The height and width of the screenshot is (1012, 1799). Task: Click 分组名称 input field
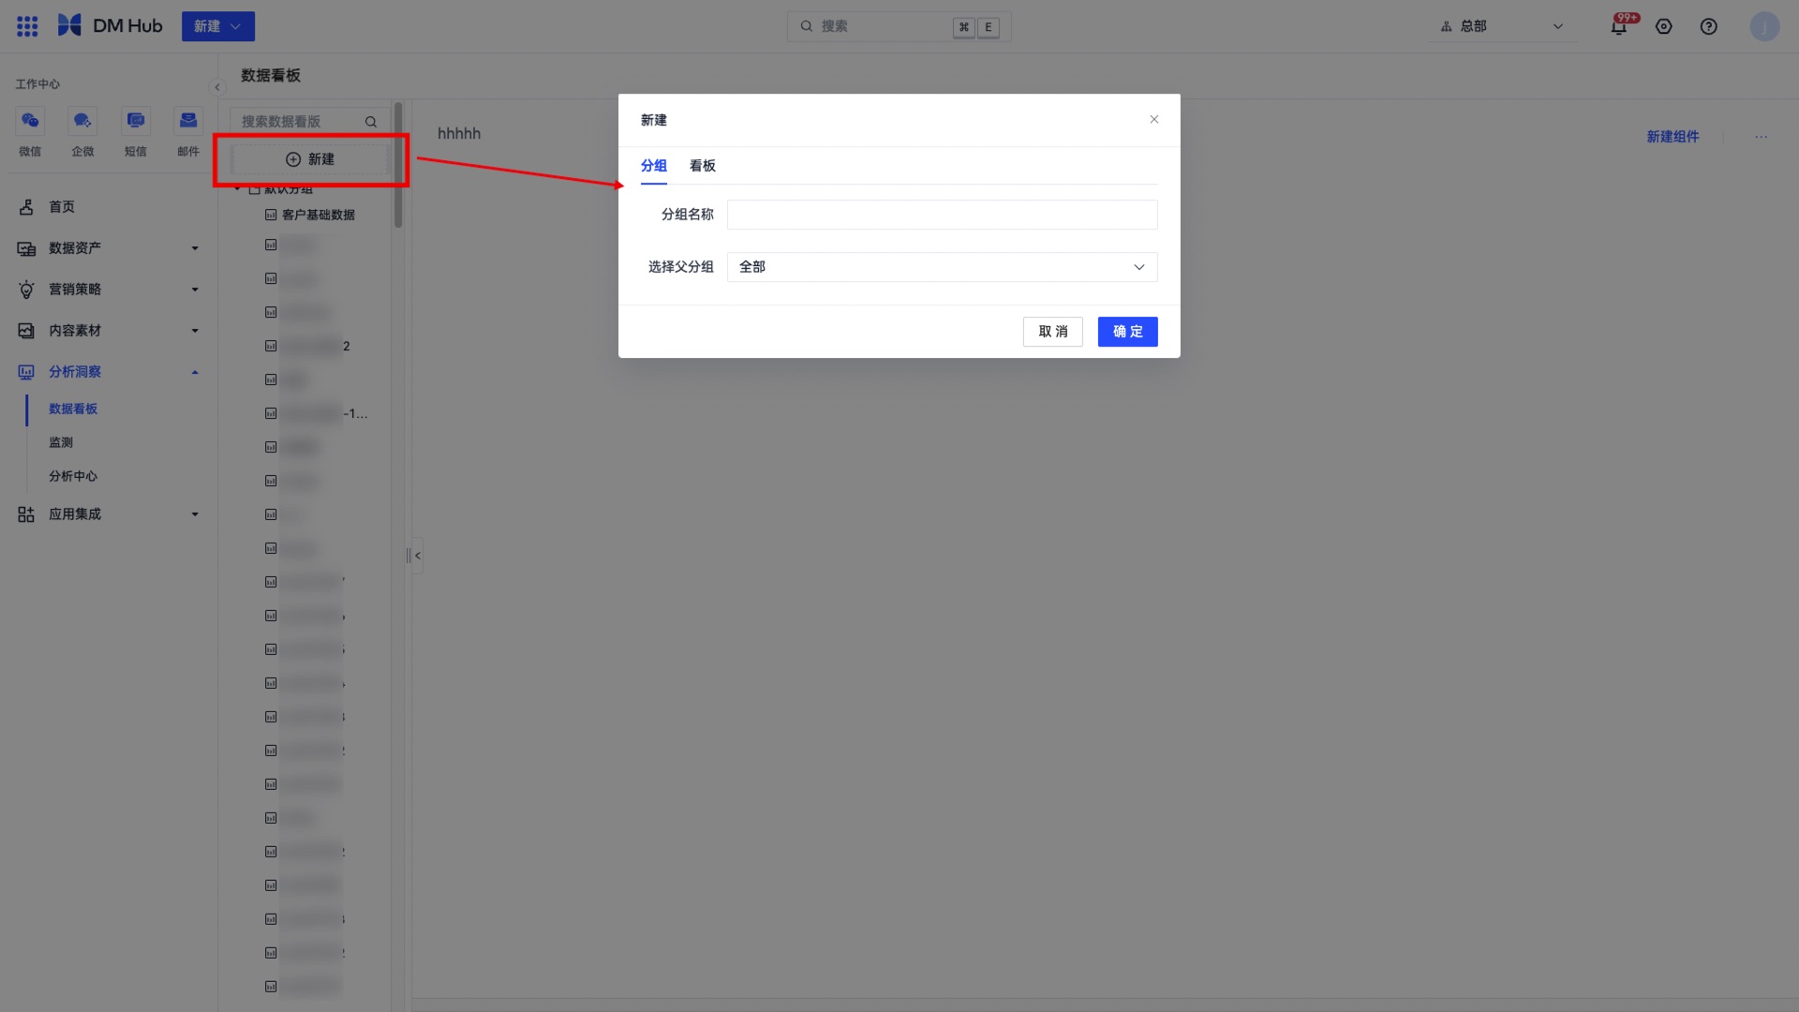(x=942, y=214)
